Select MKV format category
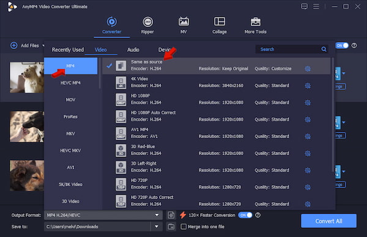The height and width of the screenshot is (237, 367). pos(71,134)
